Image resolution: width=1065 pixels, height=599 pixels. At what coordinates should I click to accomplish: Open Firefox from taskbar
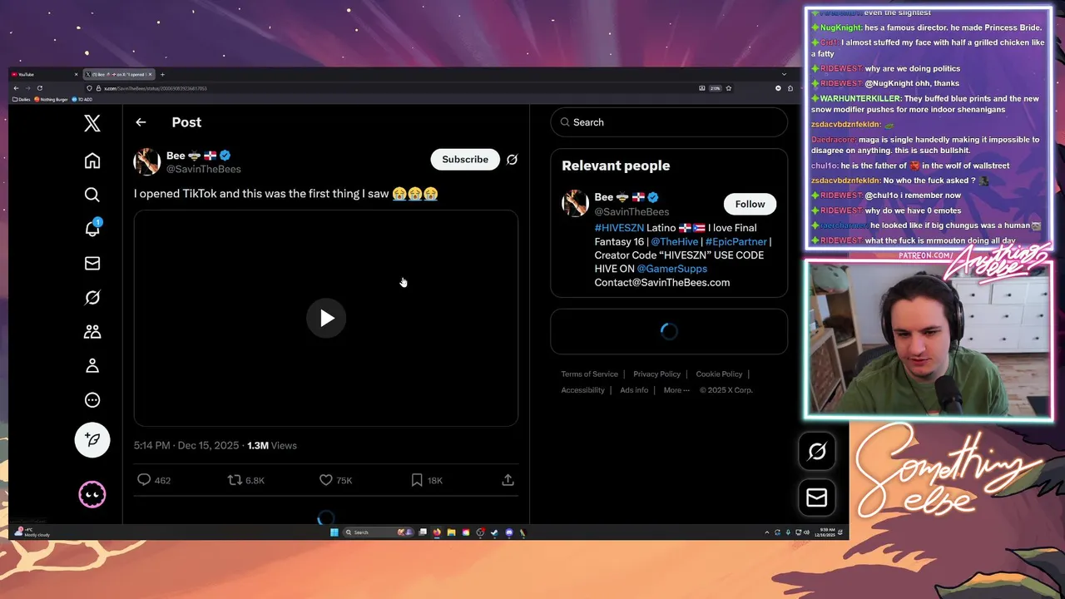pos(437,532)
